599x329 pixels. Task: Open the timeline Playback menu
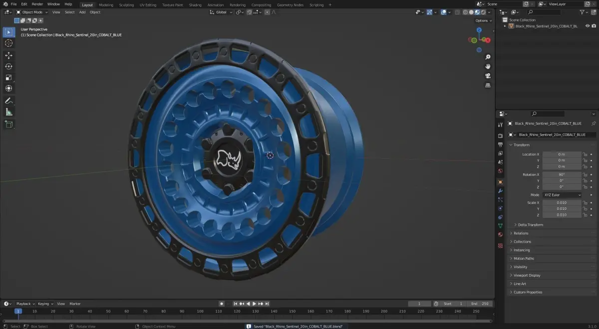click(25, 304)
